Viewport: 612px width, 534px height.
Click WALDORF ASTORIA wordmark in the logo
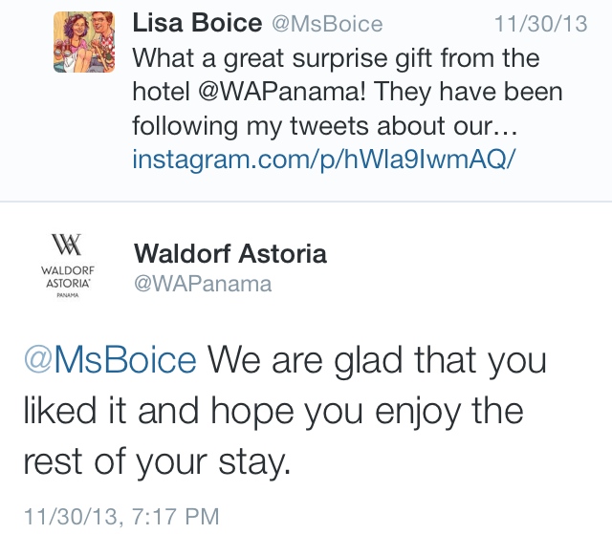coord(67,277)
